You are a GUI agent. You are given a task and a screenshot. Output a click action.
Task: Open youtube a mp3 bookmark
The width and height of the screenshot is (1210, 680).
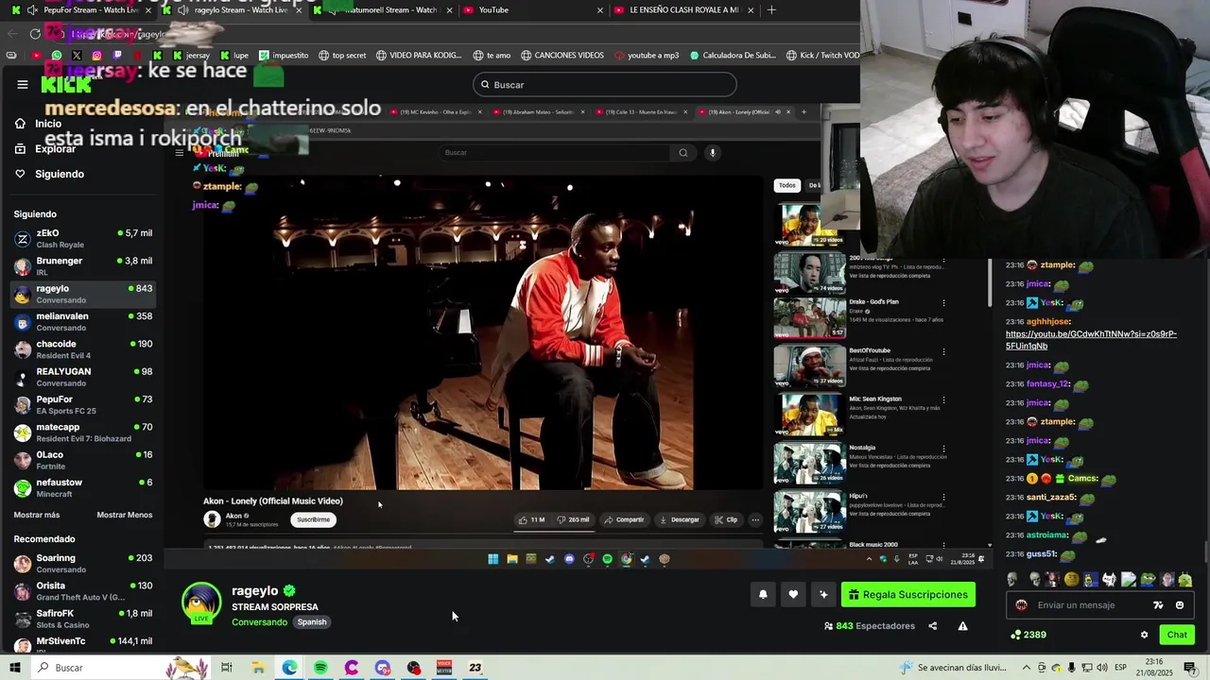click(x=647, y=55)
